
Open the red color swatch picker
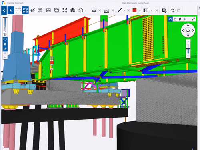(134, 10)
